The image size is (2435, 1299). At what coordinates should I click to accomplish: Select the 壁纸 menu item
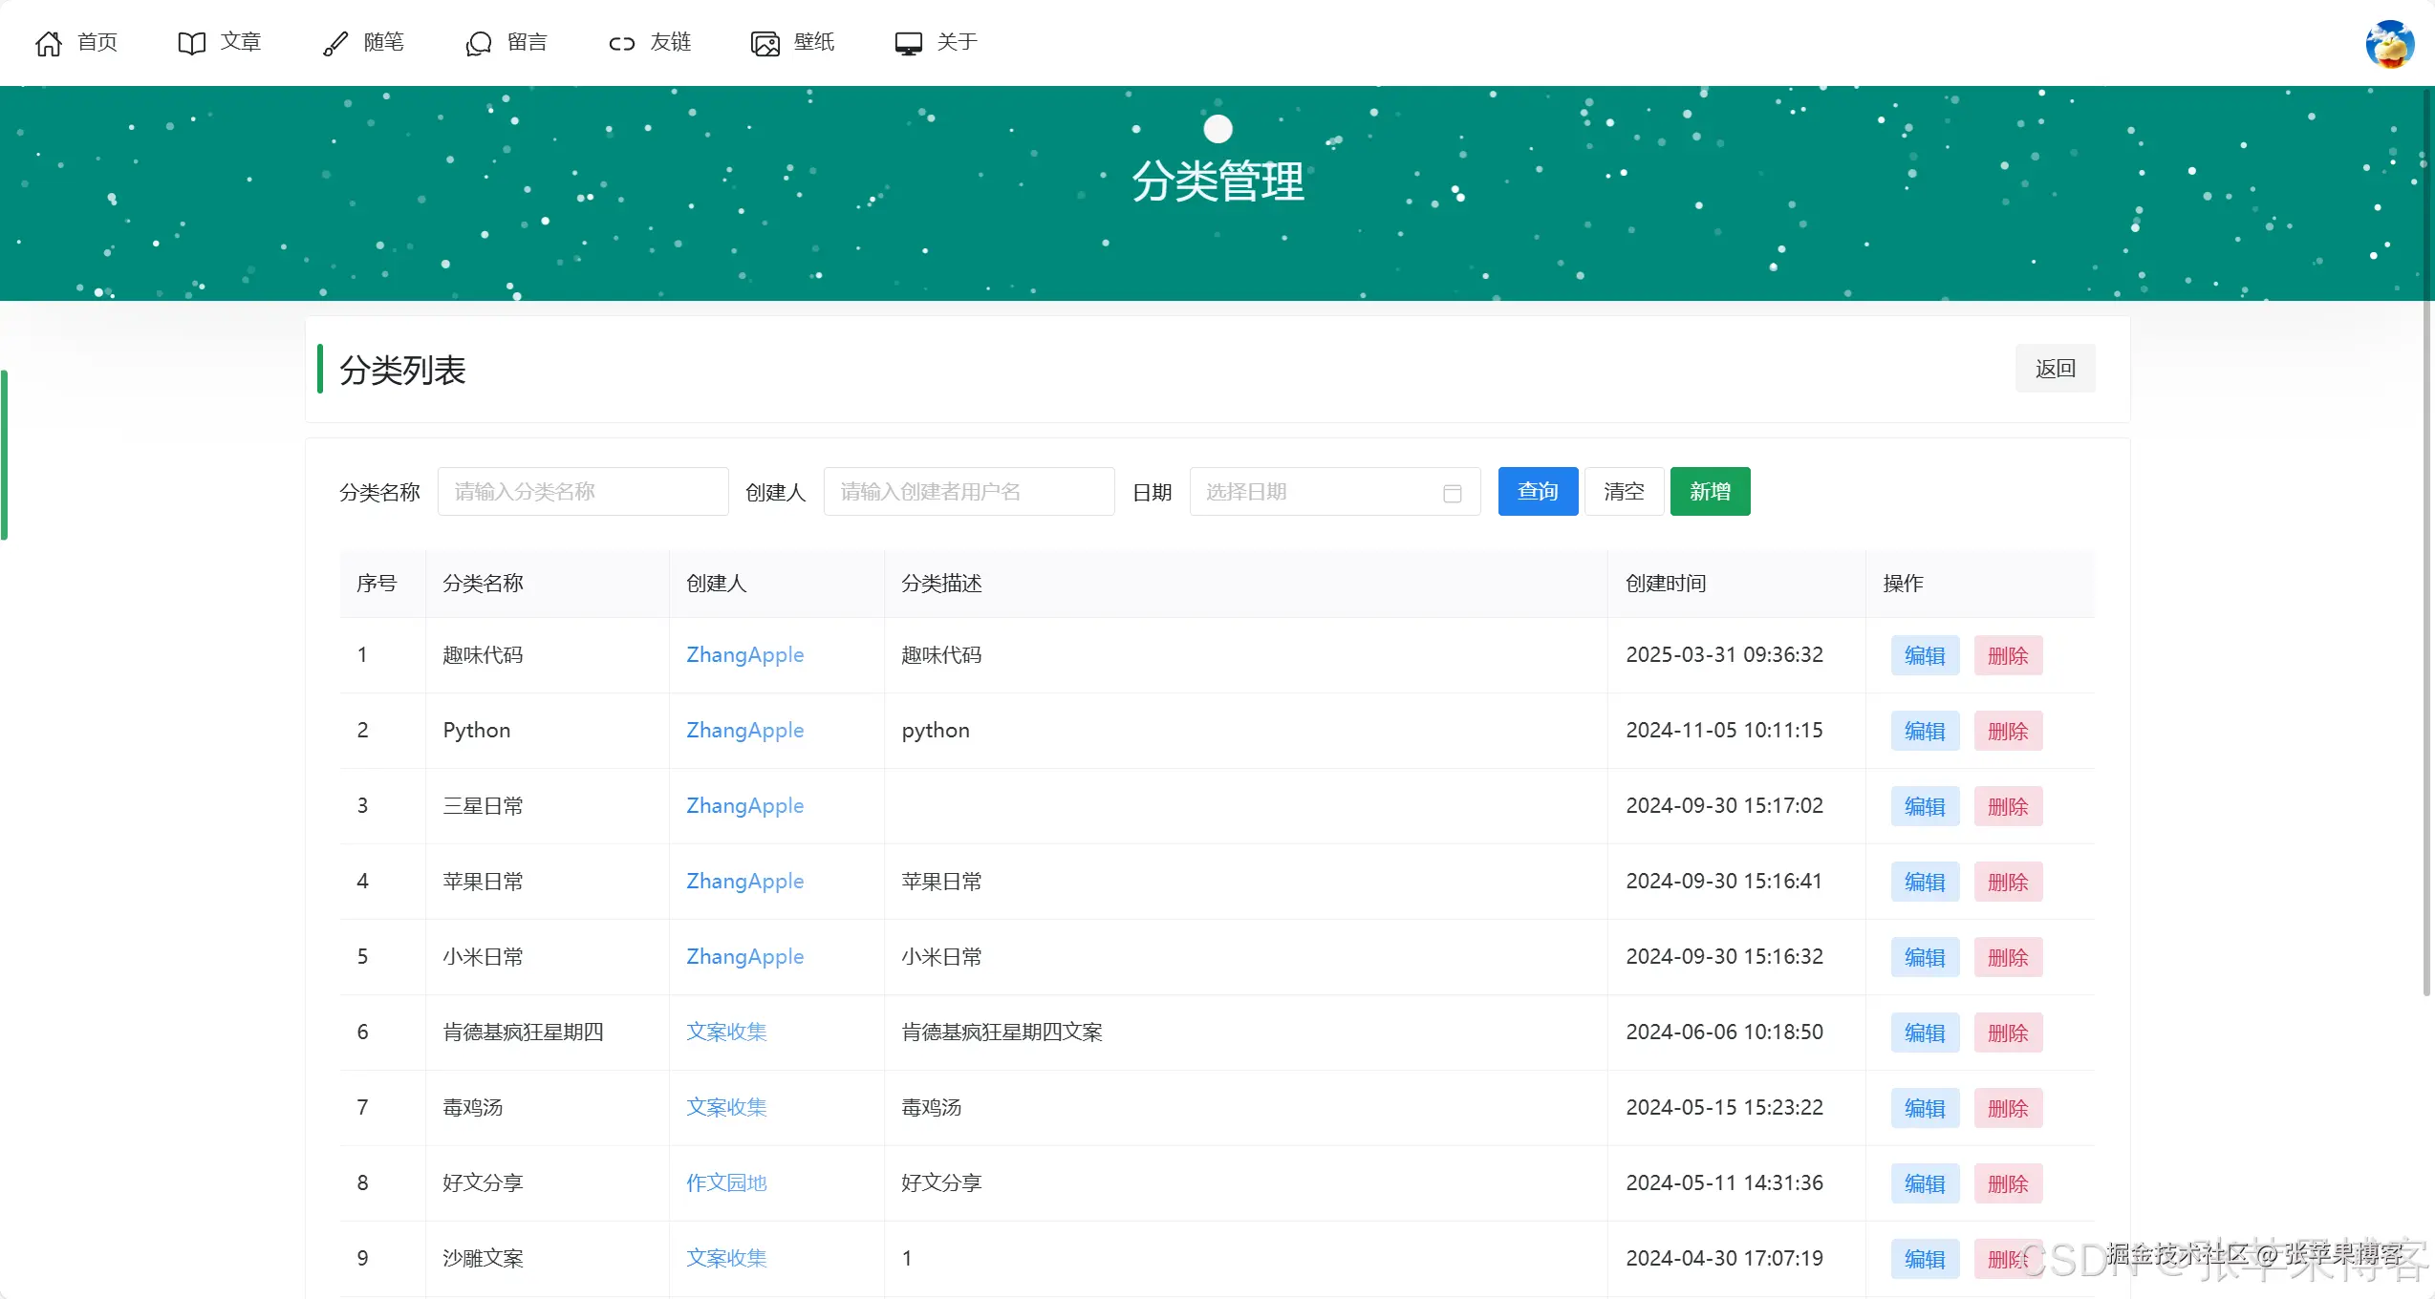[x=814, y=42]
